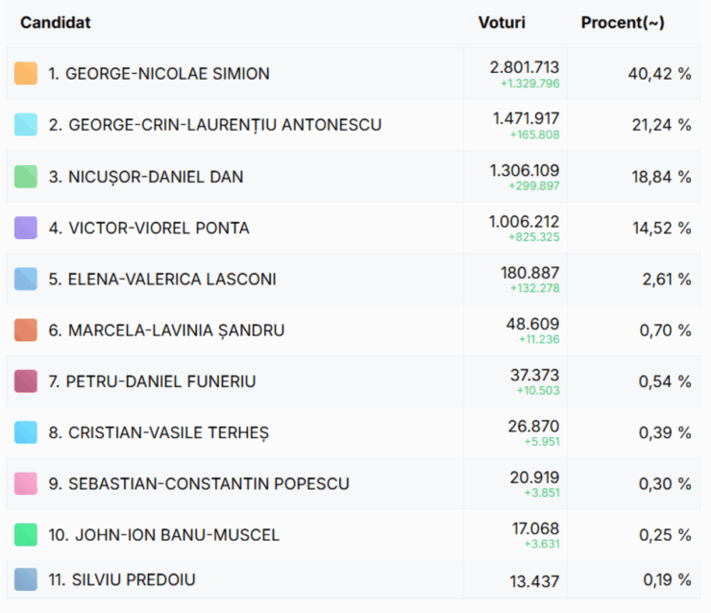711x613 pixels.
Task: Click the orange swatch beside George-Nicolae Simion
Action: pos(26,73)
